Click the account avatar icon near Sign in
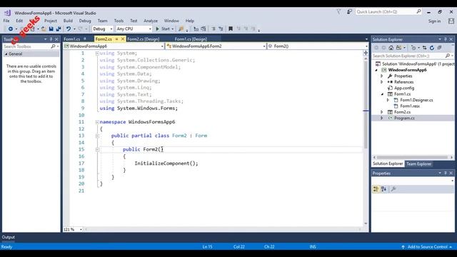This screenshot has height=257, width=457. tap(451, 21)
